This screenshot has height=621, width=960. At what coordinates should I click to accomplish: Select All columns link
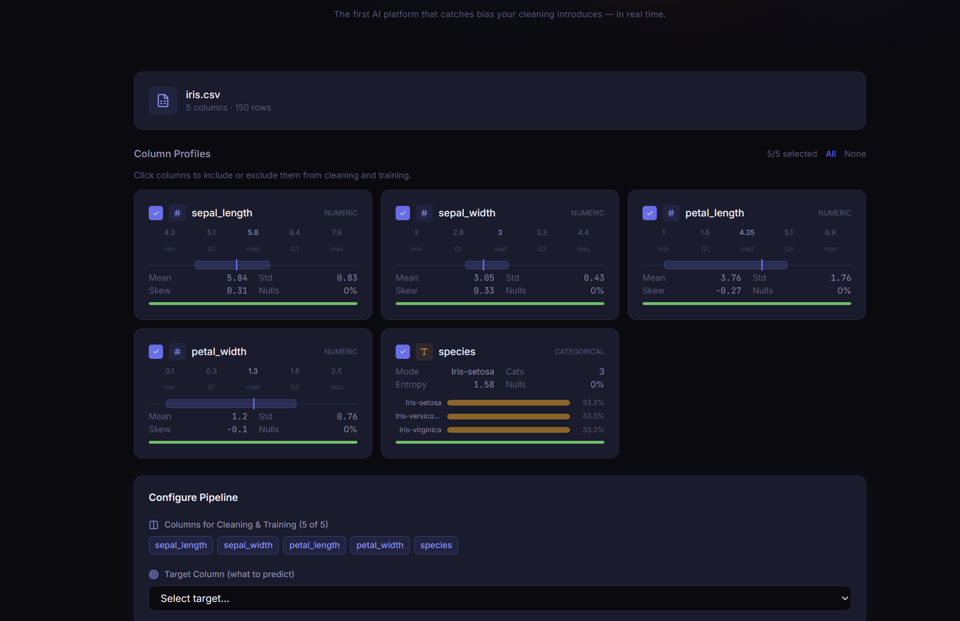(x=830, y=154)
